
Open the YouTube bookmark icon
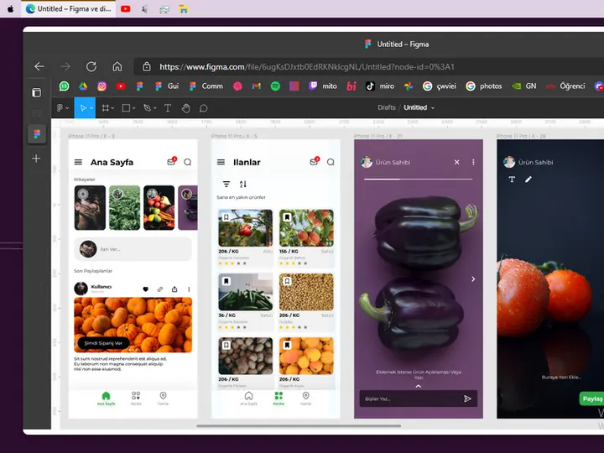click(121, 86)
